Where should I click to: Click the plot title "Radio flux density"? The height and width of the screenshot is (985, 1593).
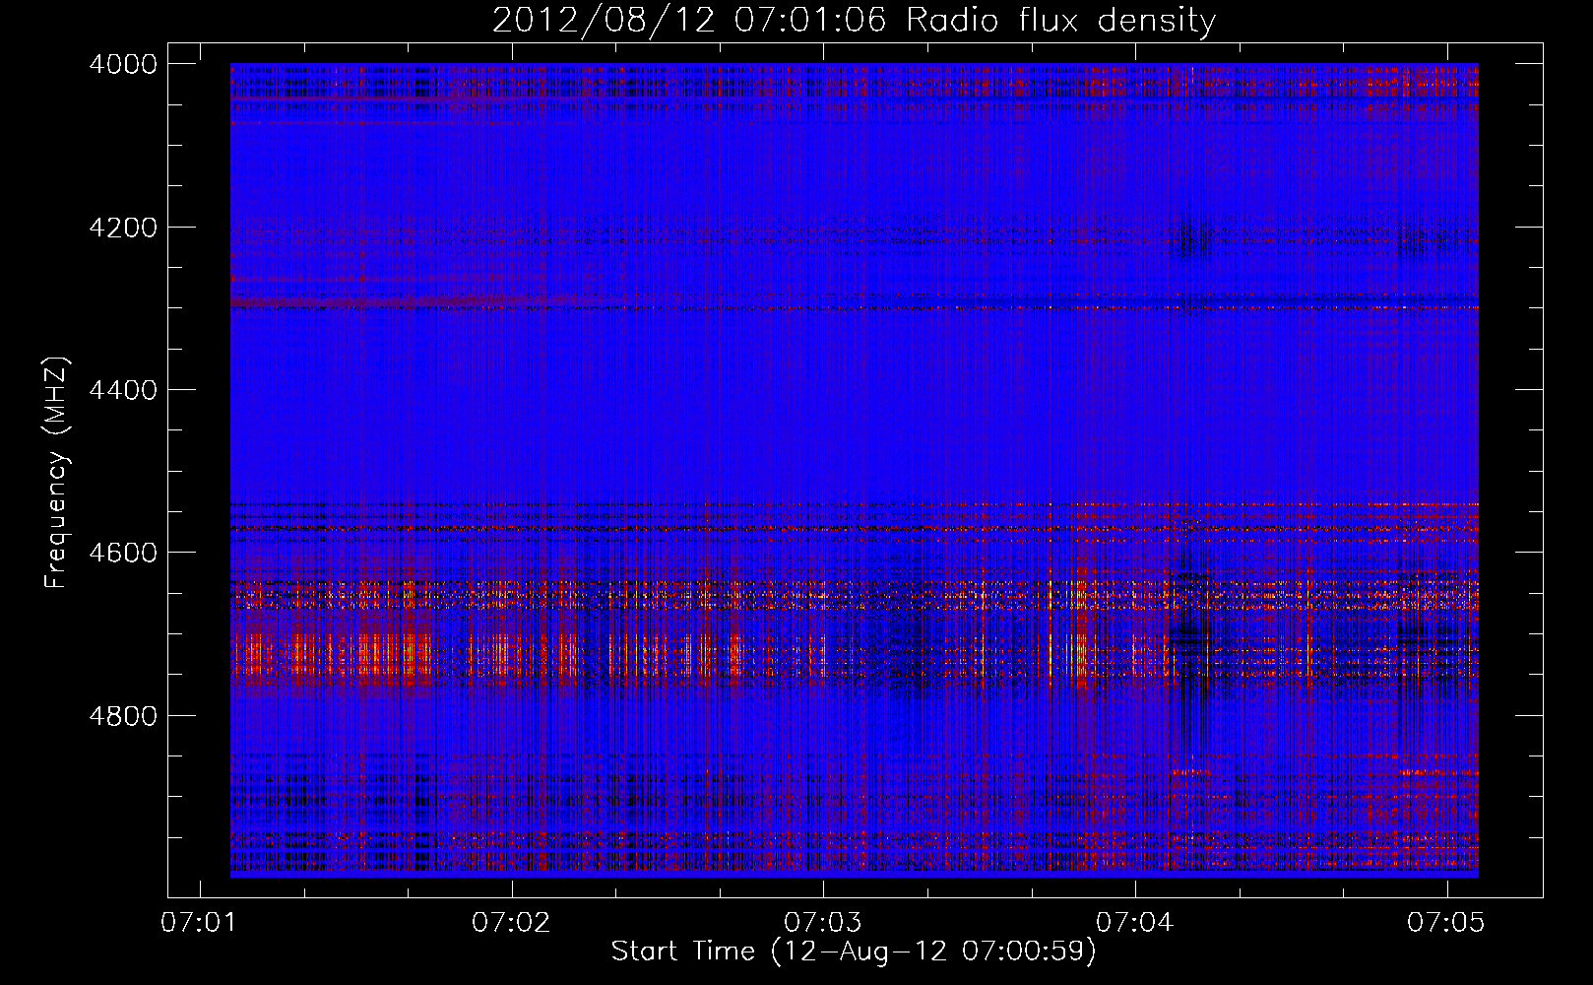point(1061,21)
